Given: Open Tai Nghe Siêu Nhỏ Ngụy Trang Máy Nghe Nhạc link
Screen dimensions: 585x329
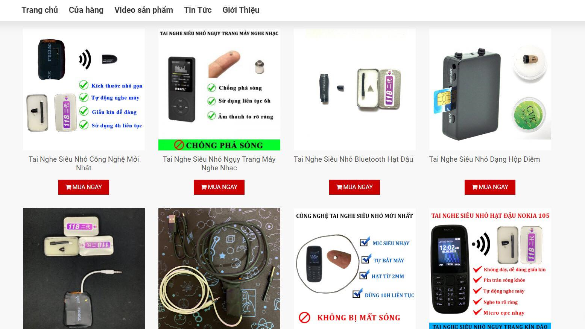Looking at the screenshot, I should coord(219,164).
